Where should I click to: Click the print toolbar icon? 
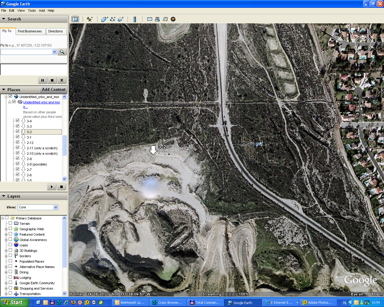[x=157, y=19]
